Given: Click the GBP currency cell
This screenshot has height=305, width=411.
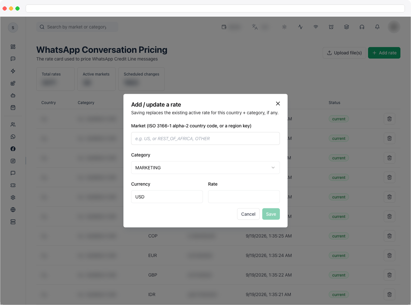Looking at the screenshot, I should tap(153, 275).
